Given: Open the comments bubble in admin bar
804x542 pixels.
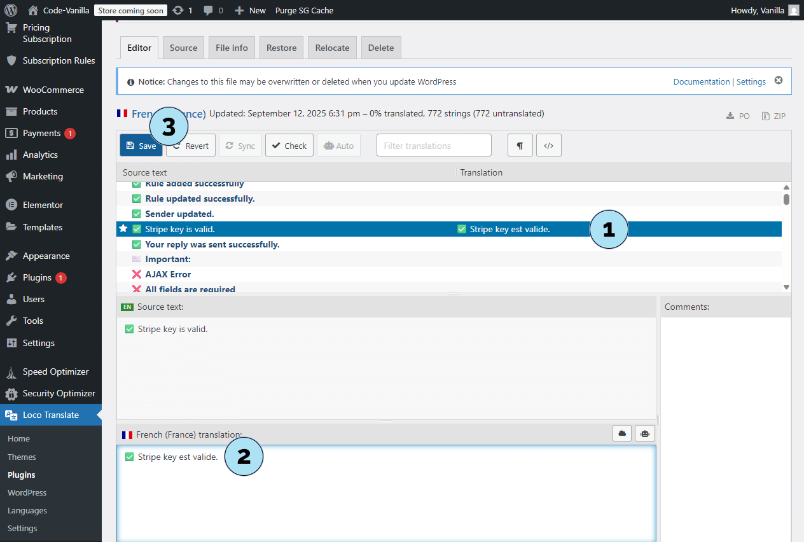Looking at the screenshot, I should 213,10.
